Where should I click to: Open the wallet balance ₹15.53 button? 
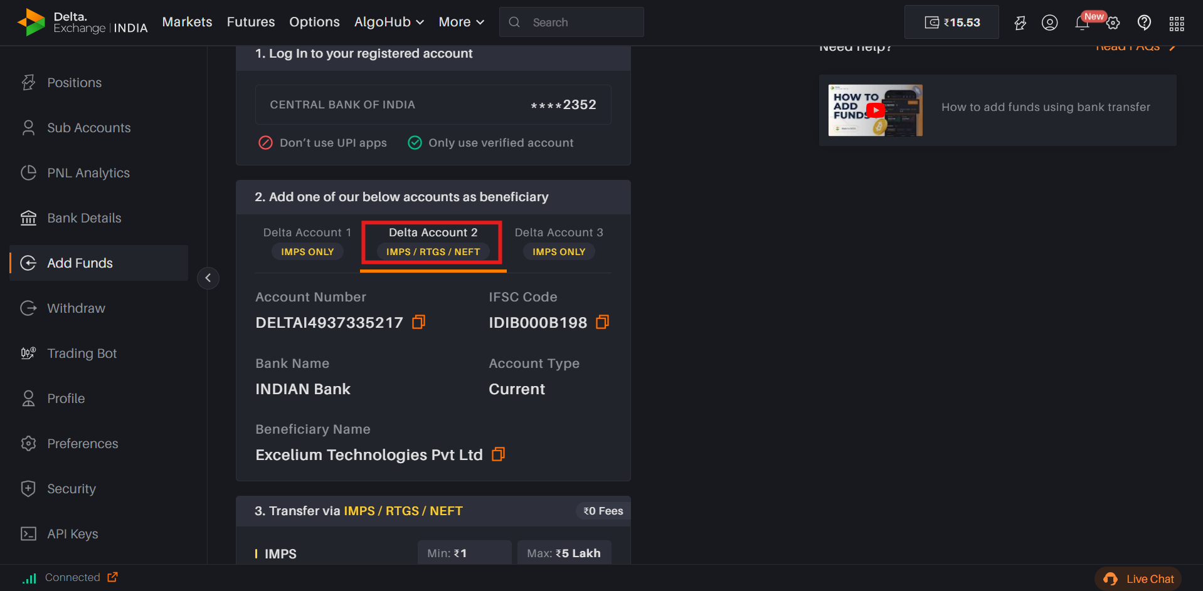click(951, 23)
